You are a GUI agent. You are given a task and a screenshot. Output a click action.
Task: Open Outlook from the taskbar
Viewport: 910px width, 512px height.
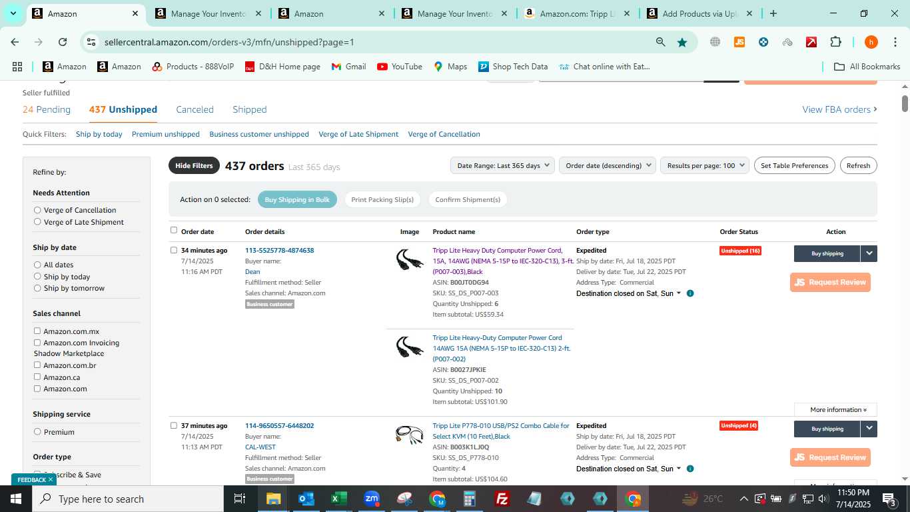pyautogui.click(x=306, y=499)
